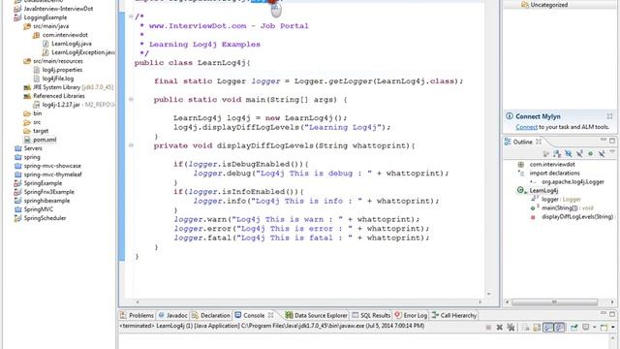620x349 pixels.
Task: Toggle hide static members in Outline
Action: 579,153
